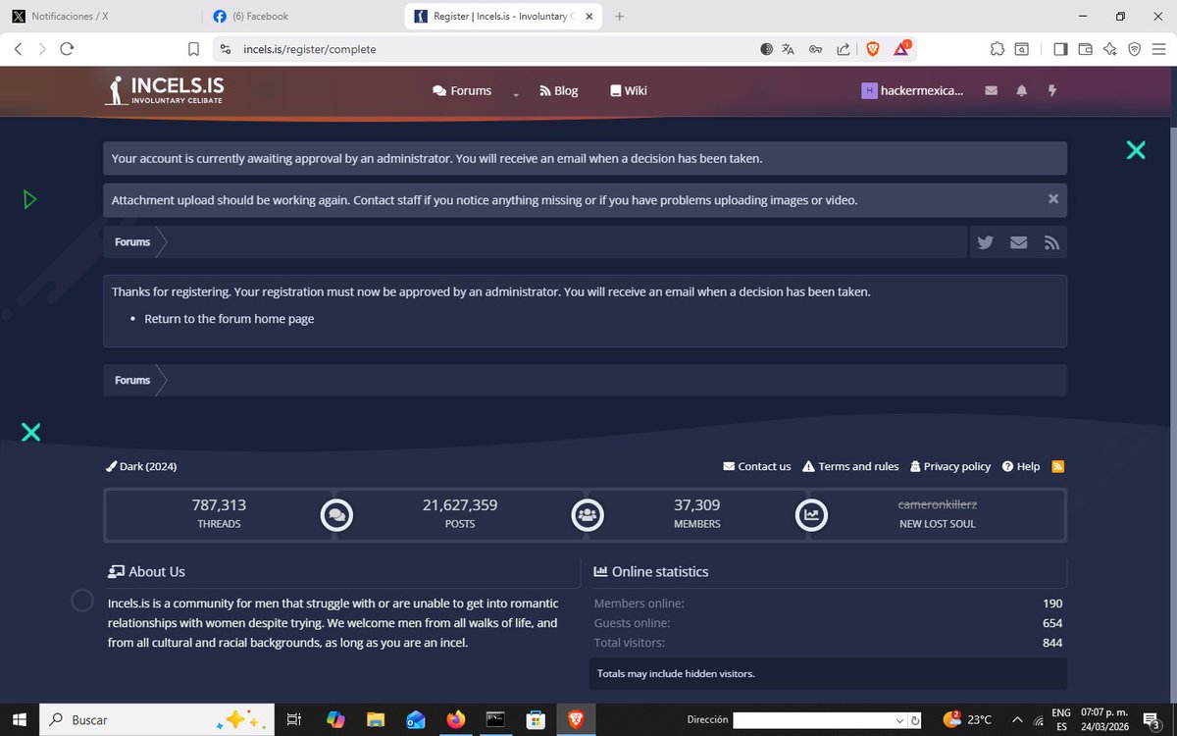Click the lower Forums breadcrumb
This screenshot has width=1177, height=736.
click(132, 381)
